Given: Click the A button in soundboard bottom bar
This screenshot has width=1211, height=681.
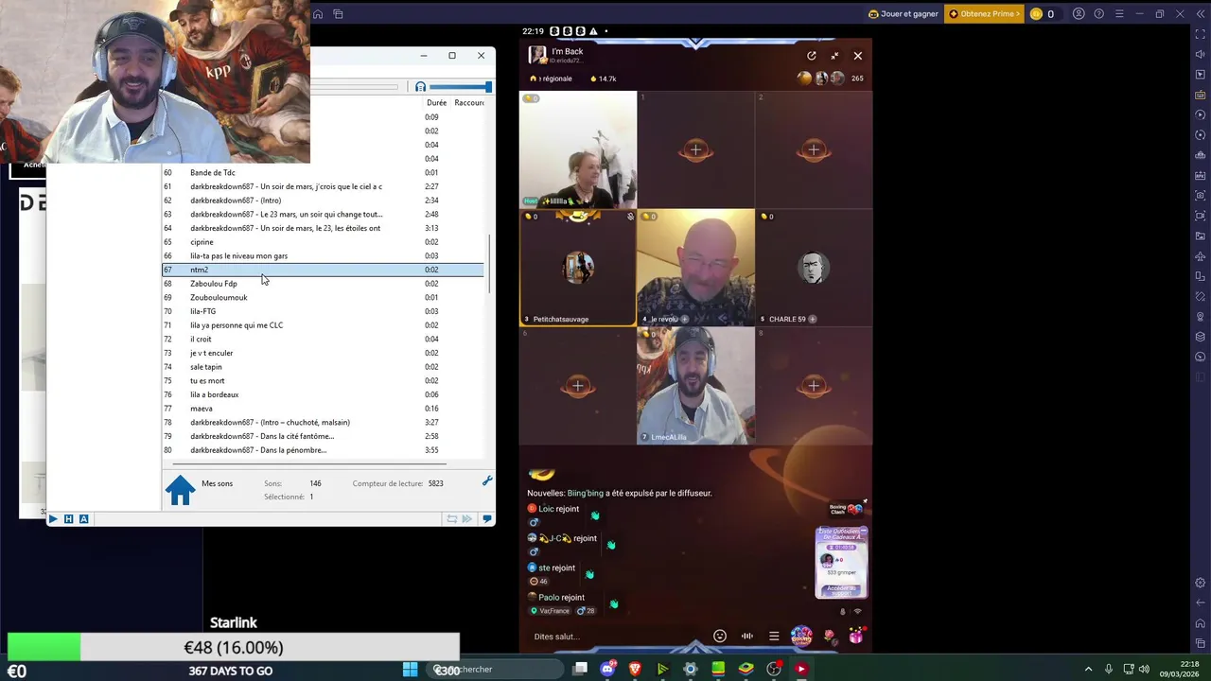Looking at the screenshot, I should (83, 518).
